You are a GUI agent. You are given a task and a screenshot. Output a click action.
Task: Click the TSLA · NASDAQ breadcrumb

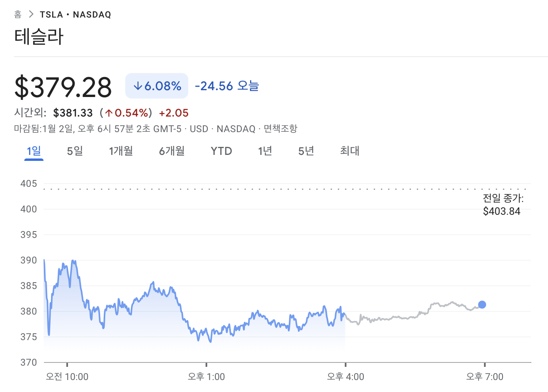pos(75,15)
